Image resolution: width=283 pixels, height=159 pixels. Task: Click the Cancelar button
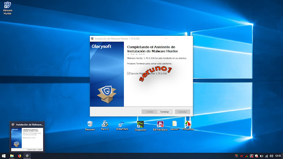point(183,112)
